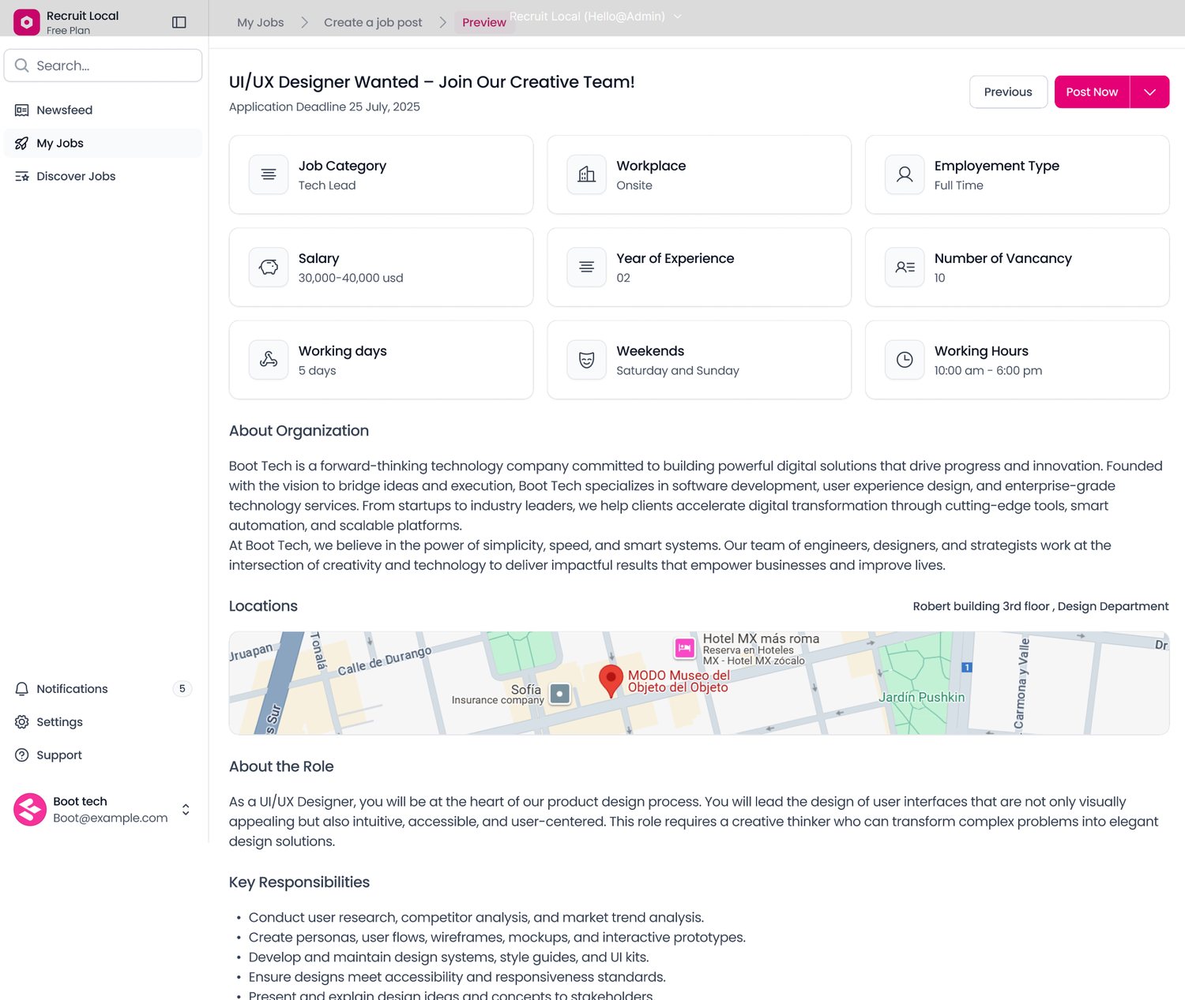Screen dimensions: 1185x1000
Task: Click the Jardín Pushkin map label
Action: click(921, 698)
